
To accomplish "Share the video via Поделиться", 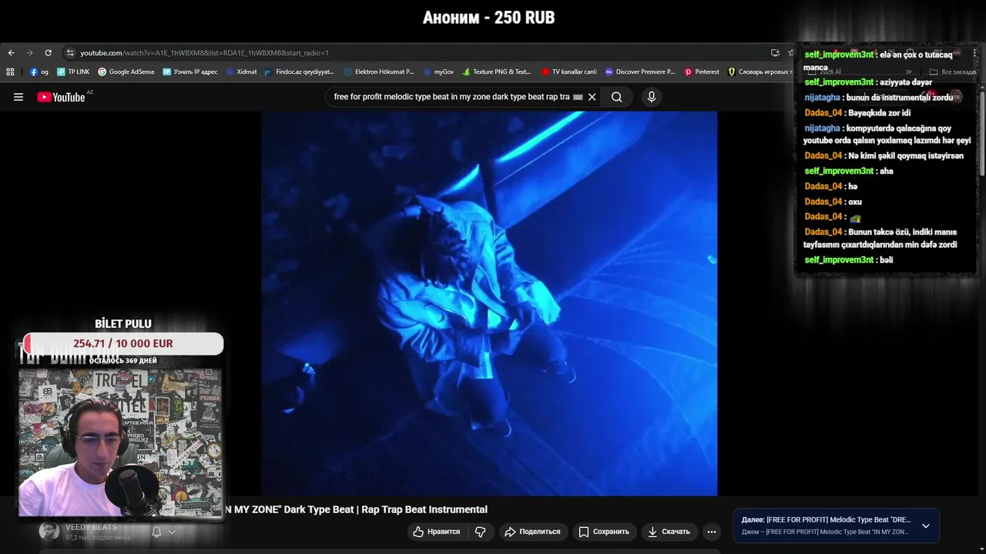I will [x=532, y=532].
